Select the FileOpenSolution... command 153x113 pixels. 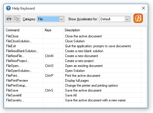19,71
